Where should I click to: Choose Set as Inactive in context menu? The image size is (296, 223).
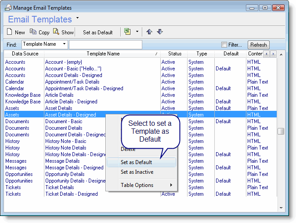click(137, 172)
